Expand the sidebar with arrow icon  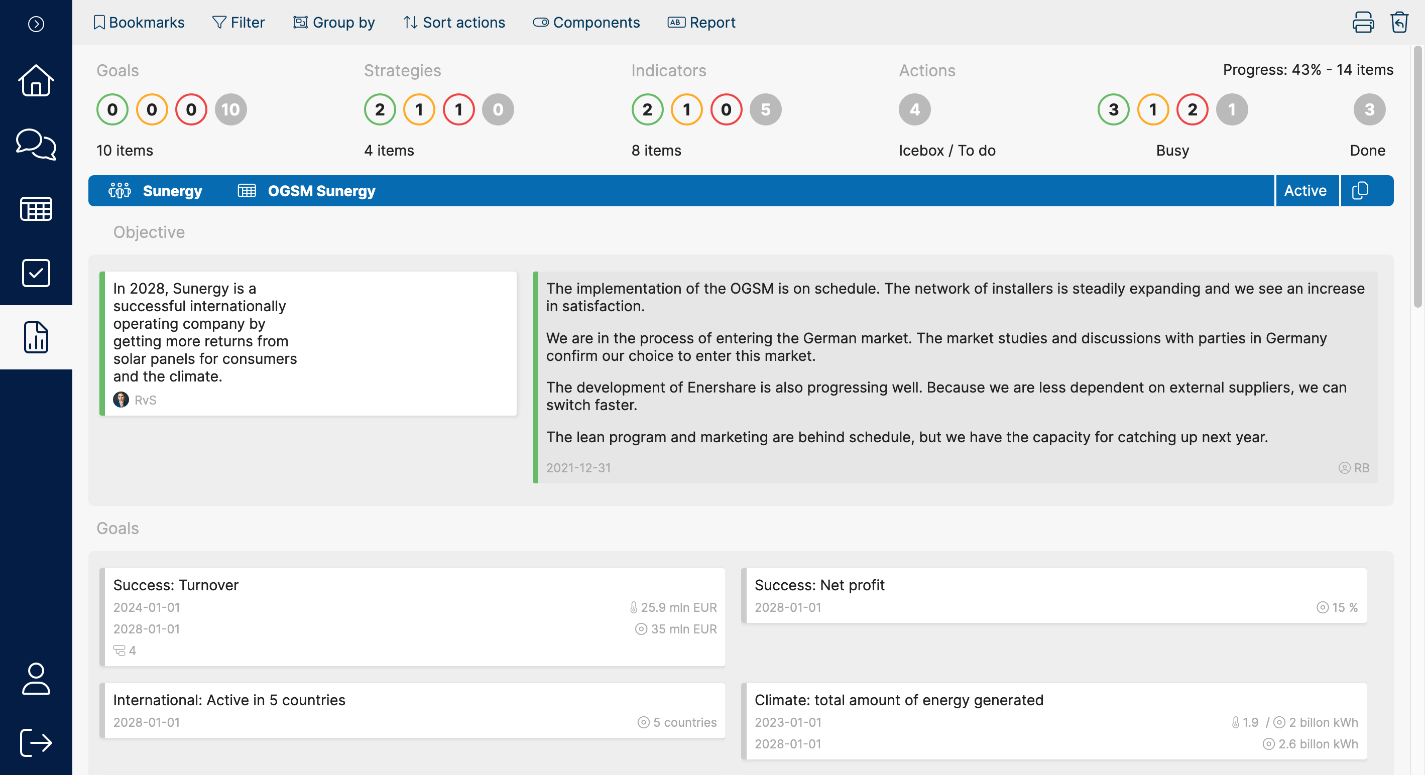coord(36,24)
